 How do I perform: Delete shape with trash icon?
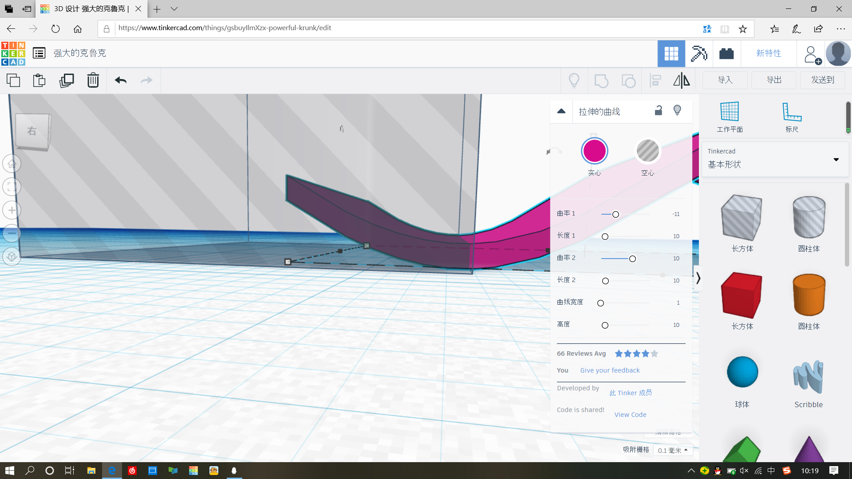click(93, 80)
